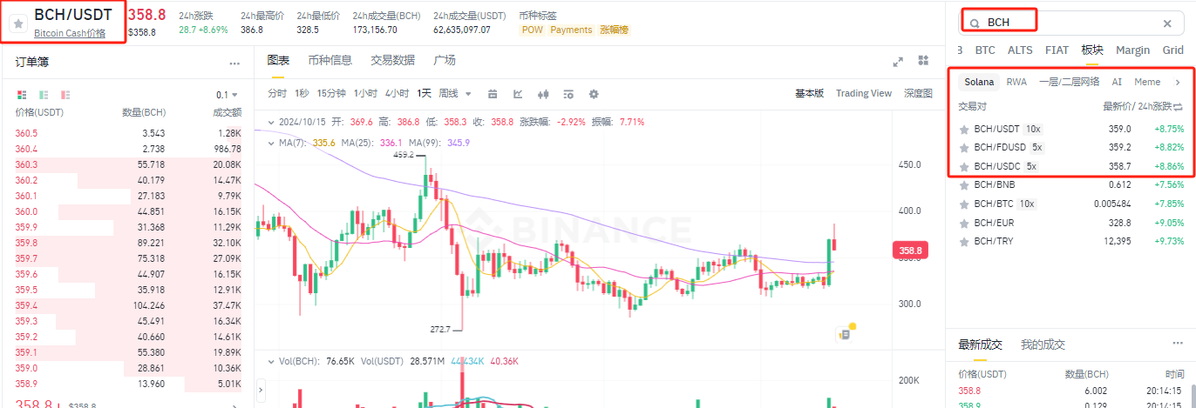
Task: Filter by the AI sector
Action: (1117, 82)
